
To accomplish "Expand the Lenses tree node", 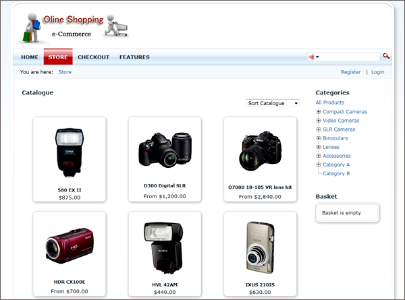I will (x=319, y=147).
